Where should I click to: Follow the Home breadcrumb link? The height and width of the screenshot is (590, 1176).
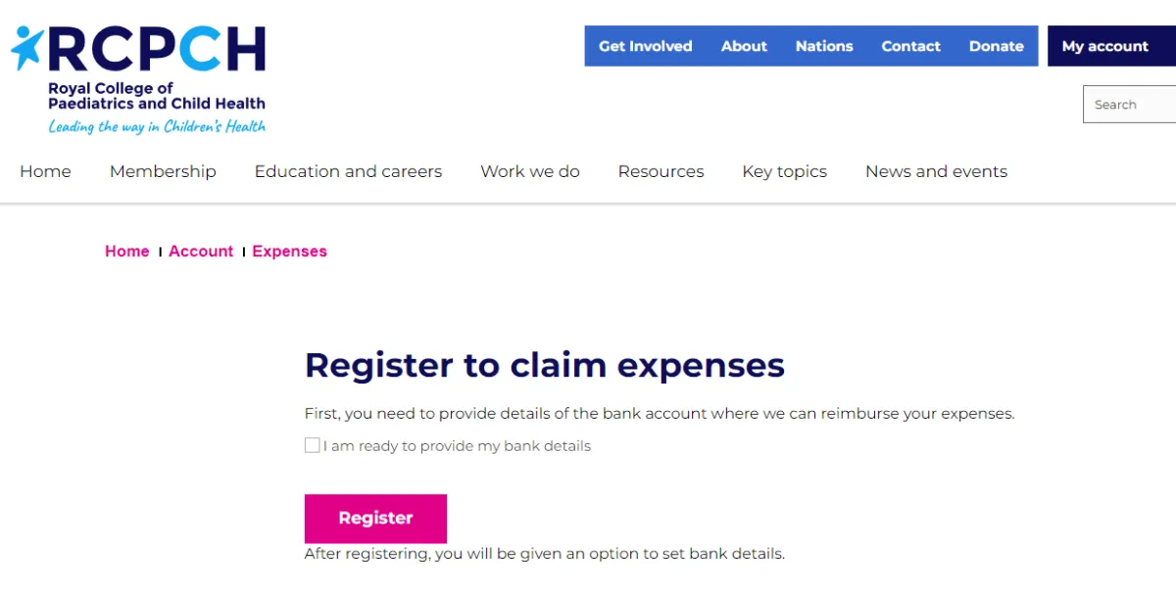(126, 250)
